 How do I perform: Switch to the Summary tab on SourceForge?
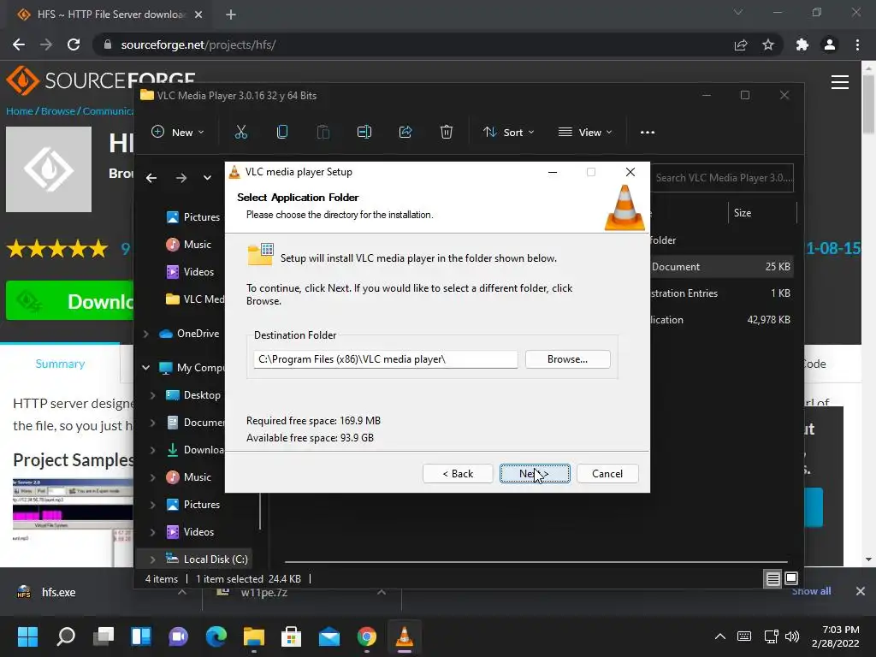(60, 364)
